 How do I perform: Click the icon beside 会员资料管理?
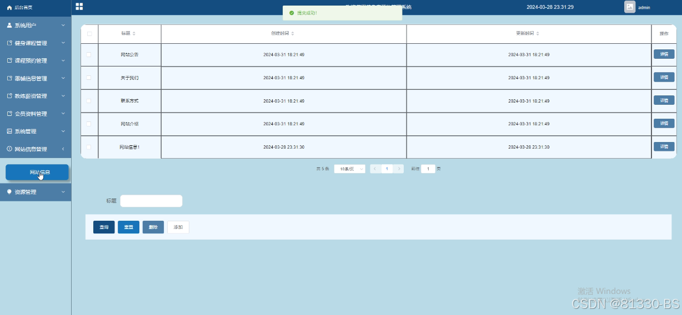pos(9,114)
